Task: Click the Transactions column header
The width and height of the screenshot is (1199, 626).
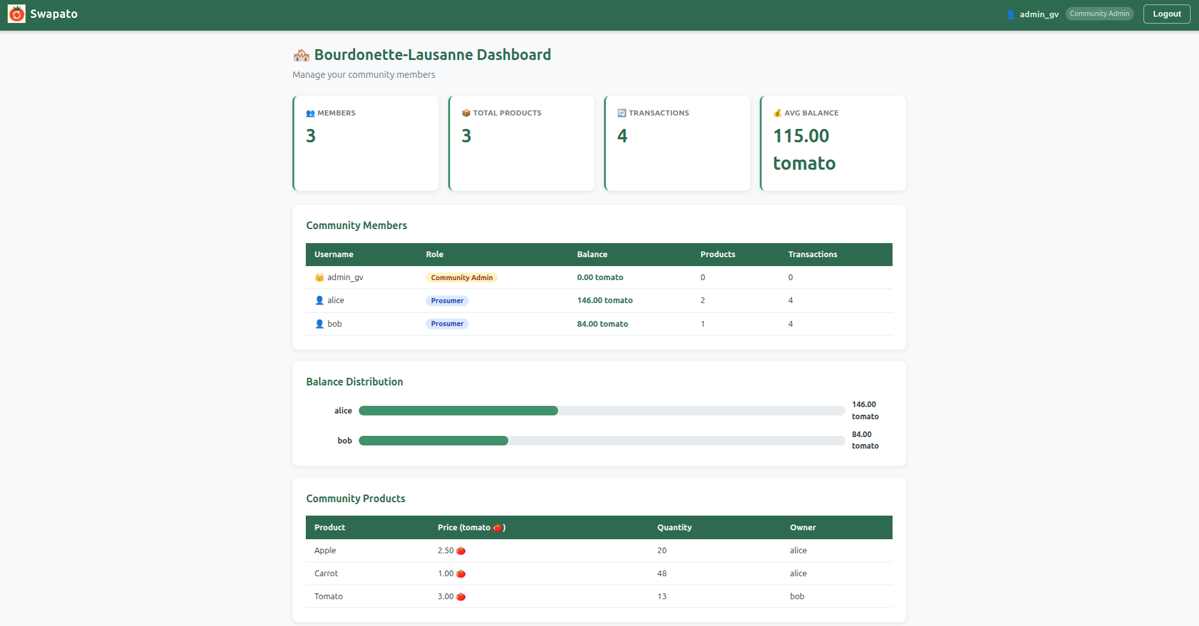Action: [x=813, y=255]
